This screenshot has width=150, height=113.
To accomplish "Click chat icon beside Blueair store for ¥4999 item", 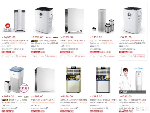I will (47, 108).
